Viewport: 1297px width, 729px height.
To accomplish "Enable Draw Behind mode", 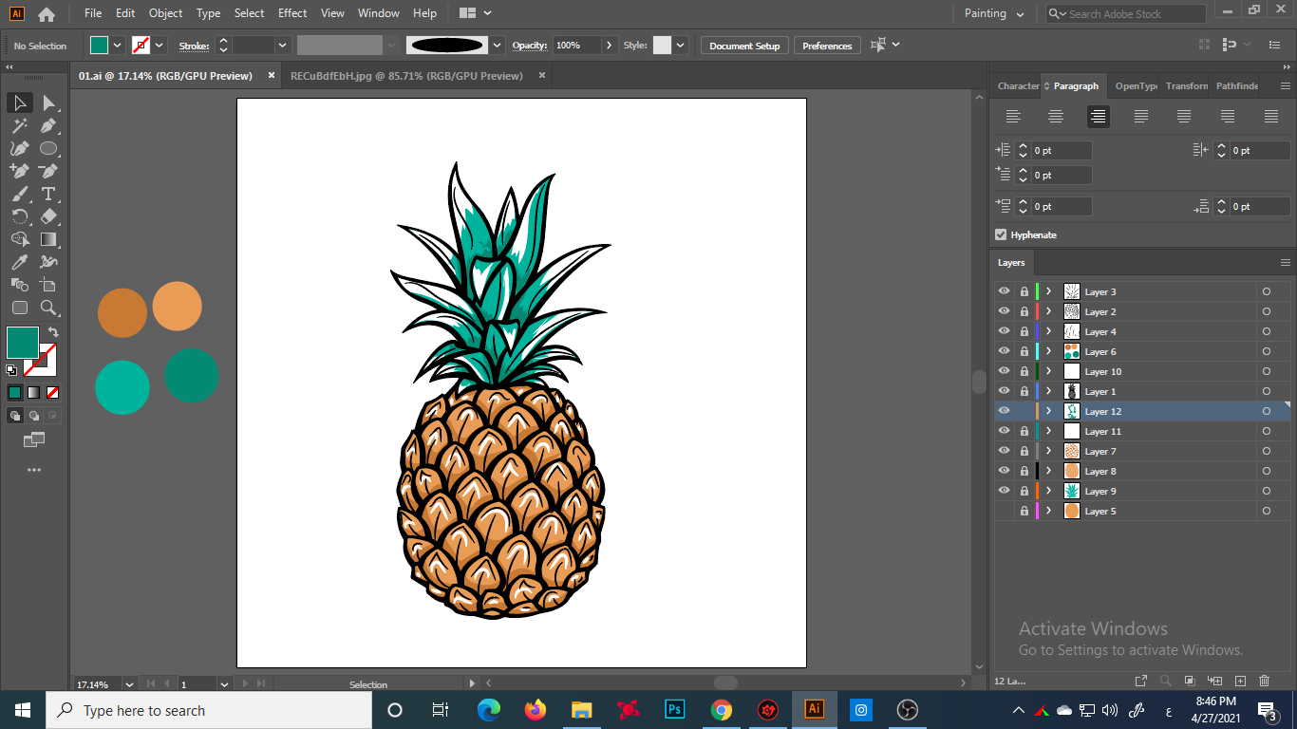I will 34,416.
